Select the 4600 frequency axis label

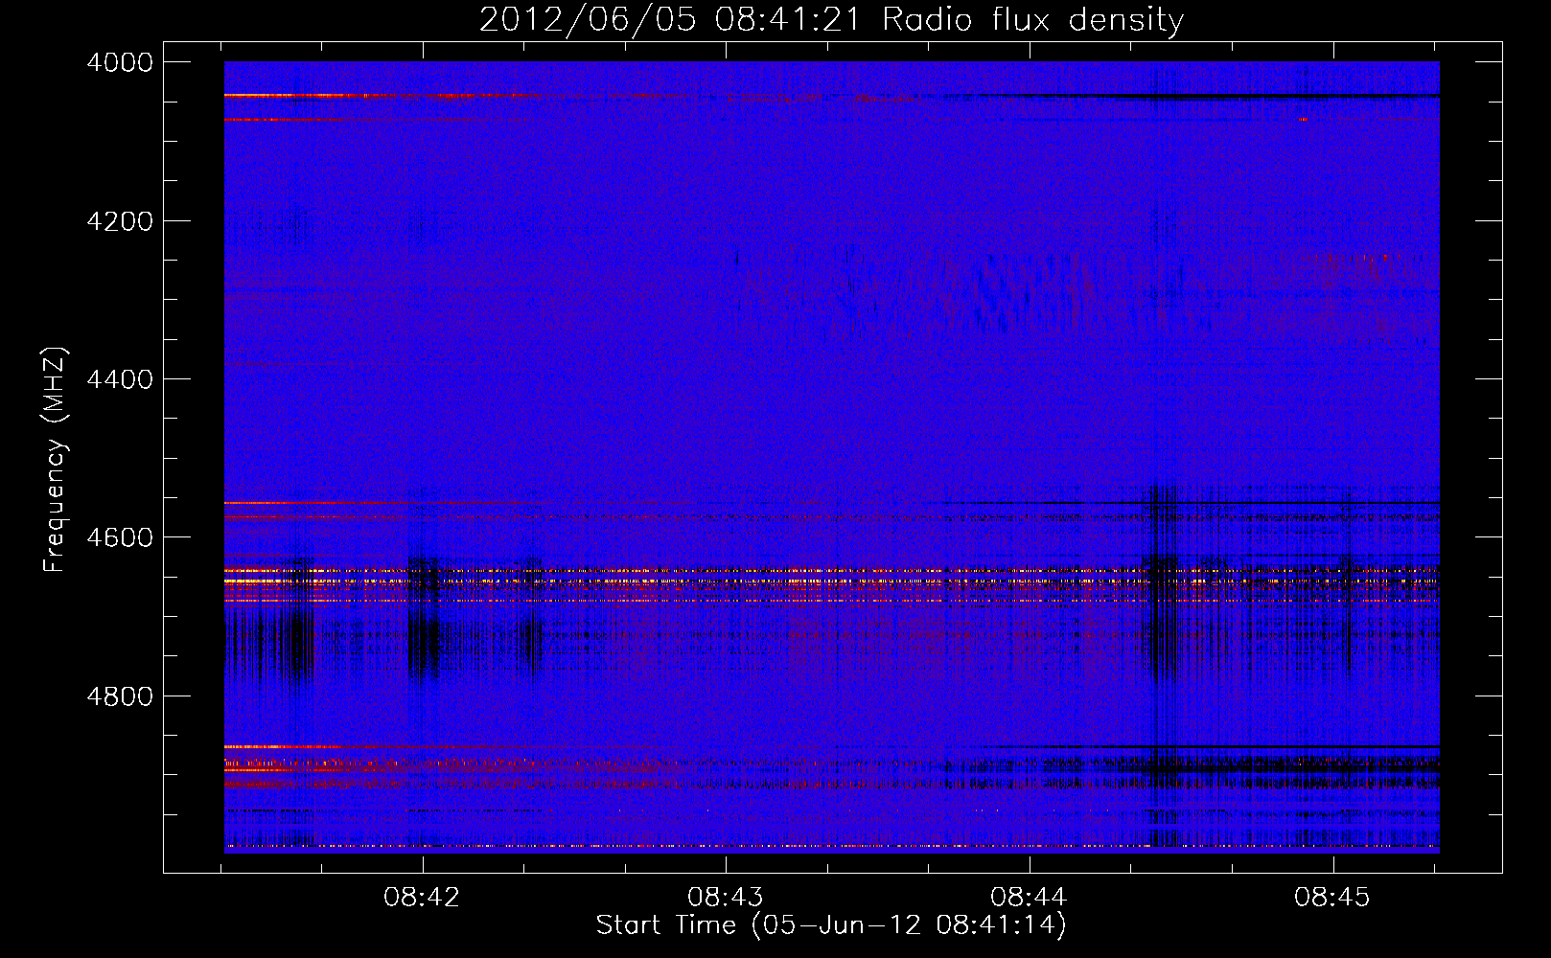click(x=120, y=537)
